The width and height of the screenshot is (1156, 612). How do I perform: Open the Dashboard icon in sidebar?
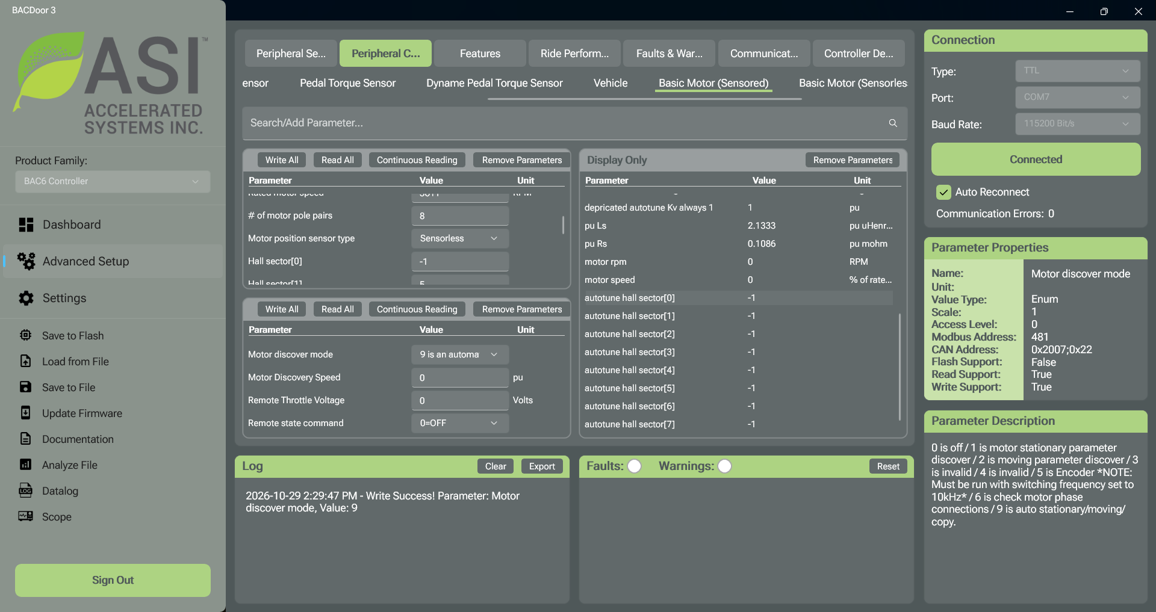click(26, 224)
